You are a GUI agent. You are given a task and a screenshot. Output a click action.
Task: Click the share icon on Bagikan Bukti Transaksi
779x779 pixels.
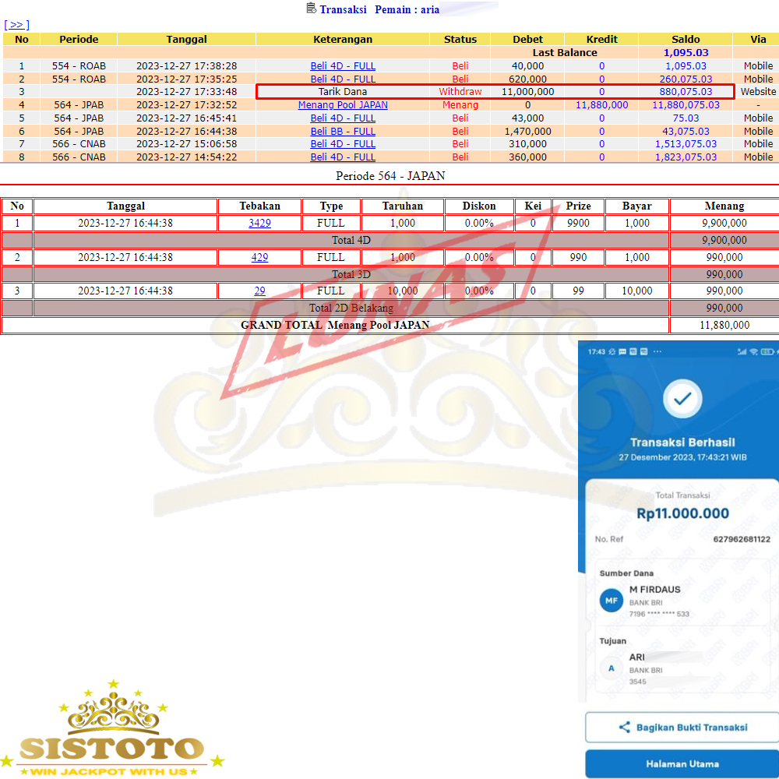click(x=624, y=727)
